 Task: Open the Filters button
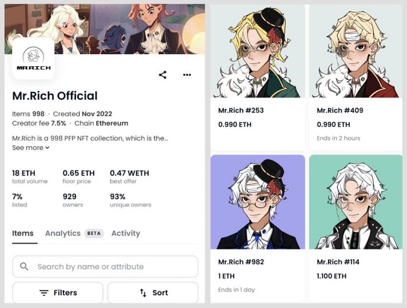(58, 293)
